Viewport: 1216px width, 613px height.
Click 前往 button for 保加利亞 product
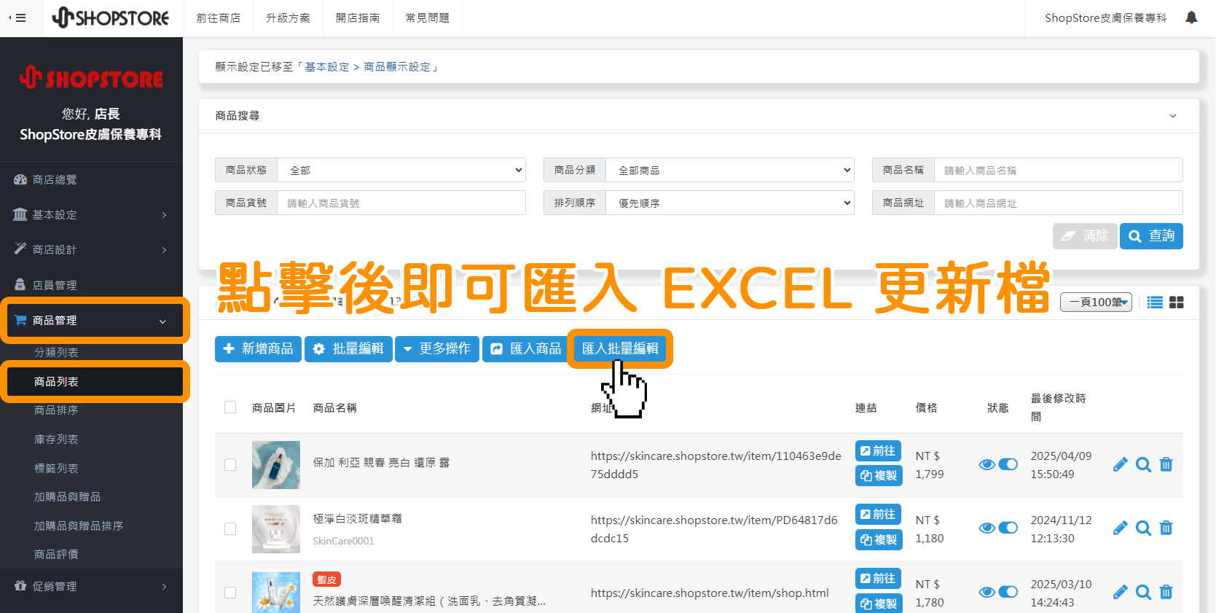pyautogui.click(x=878, y=451)
